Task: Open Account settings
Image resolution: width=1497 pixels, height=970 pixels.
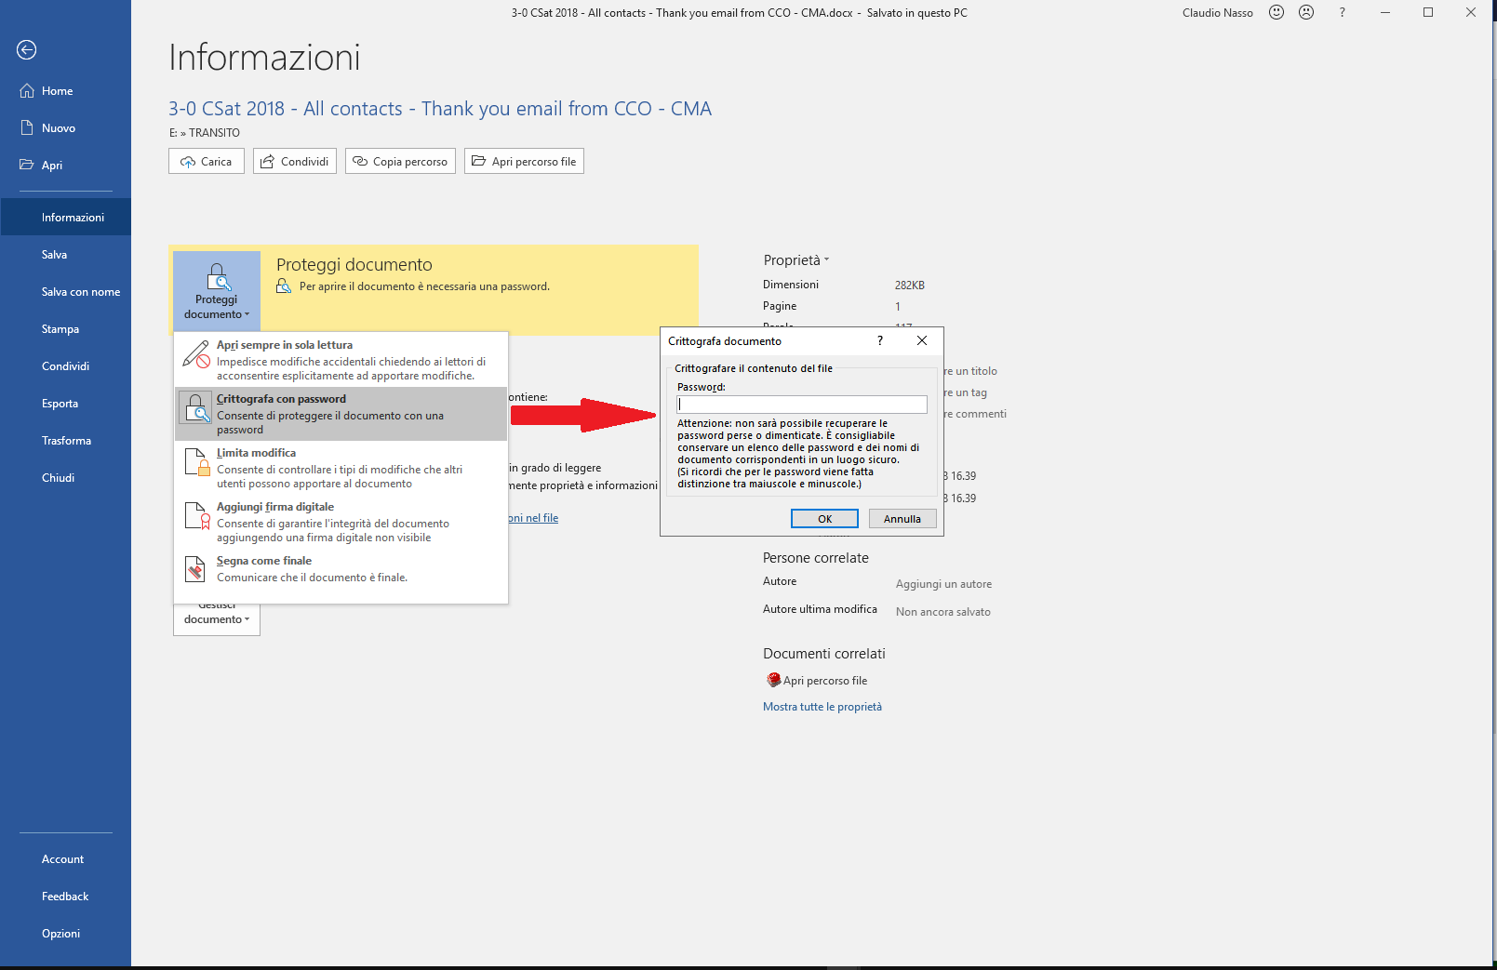Action: click(65, 859)
